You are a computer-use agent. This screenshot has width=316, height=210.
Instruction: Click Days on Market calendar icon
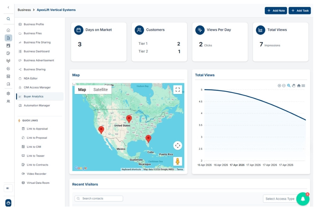pyautogui.click(x=79, y=30)
